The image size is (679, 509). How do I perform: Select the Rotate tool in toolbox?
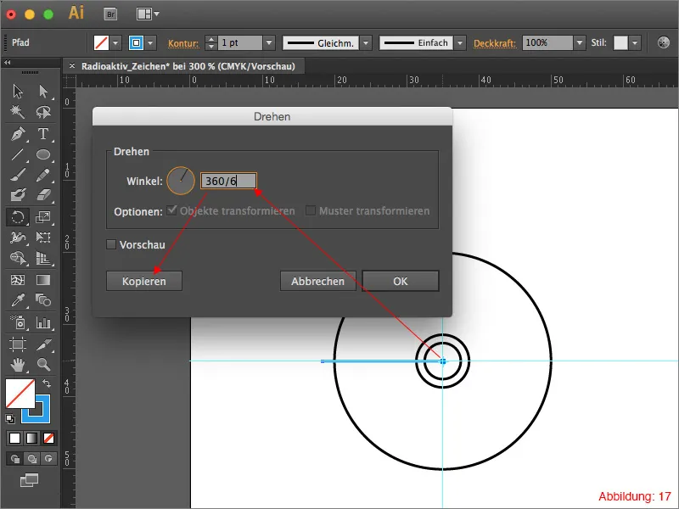coord(18,217)
